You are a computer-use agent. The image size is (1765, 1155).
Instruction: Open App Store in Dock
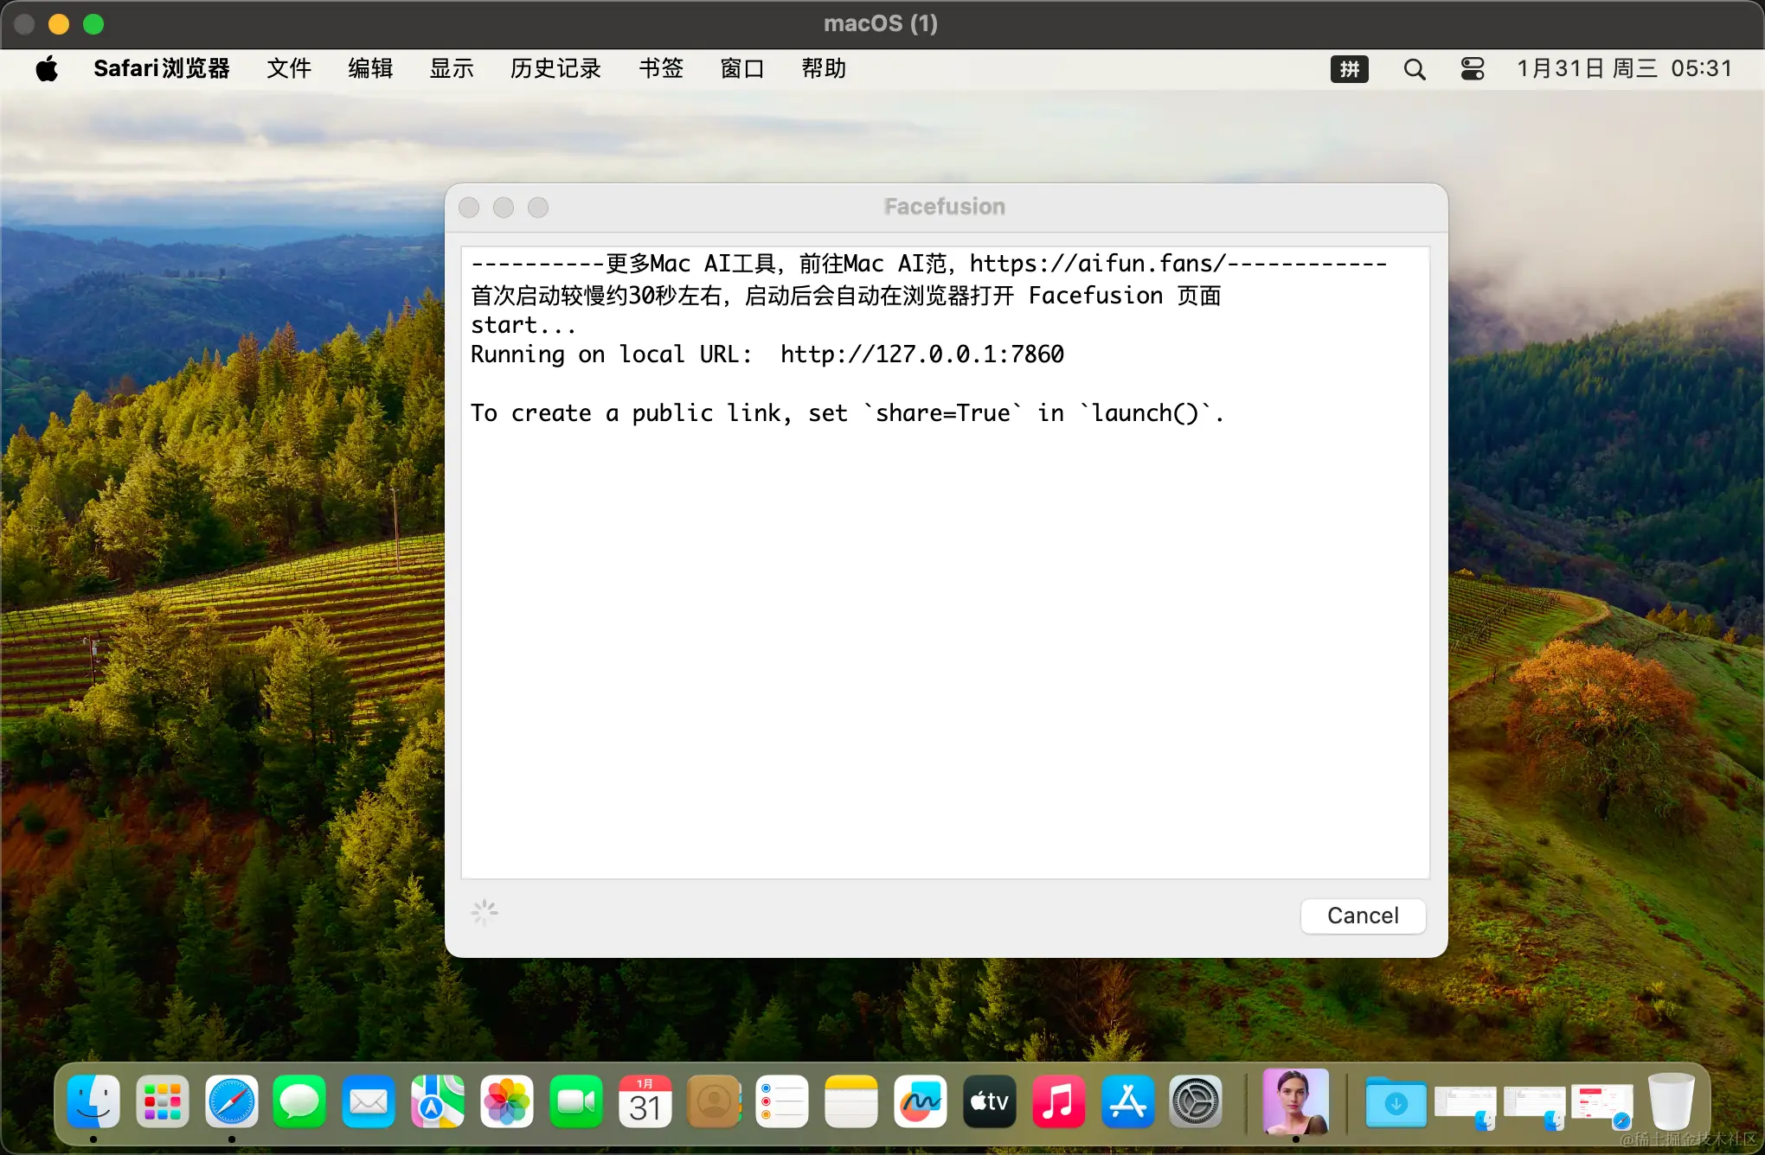(1128, 1102)
